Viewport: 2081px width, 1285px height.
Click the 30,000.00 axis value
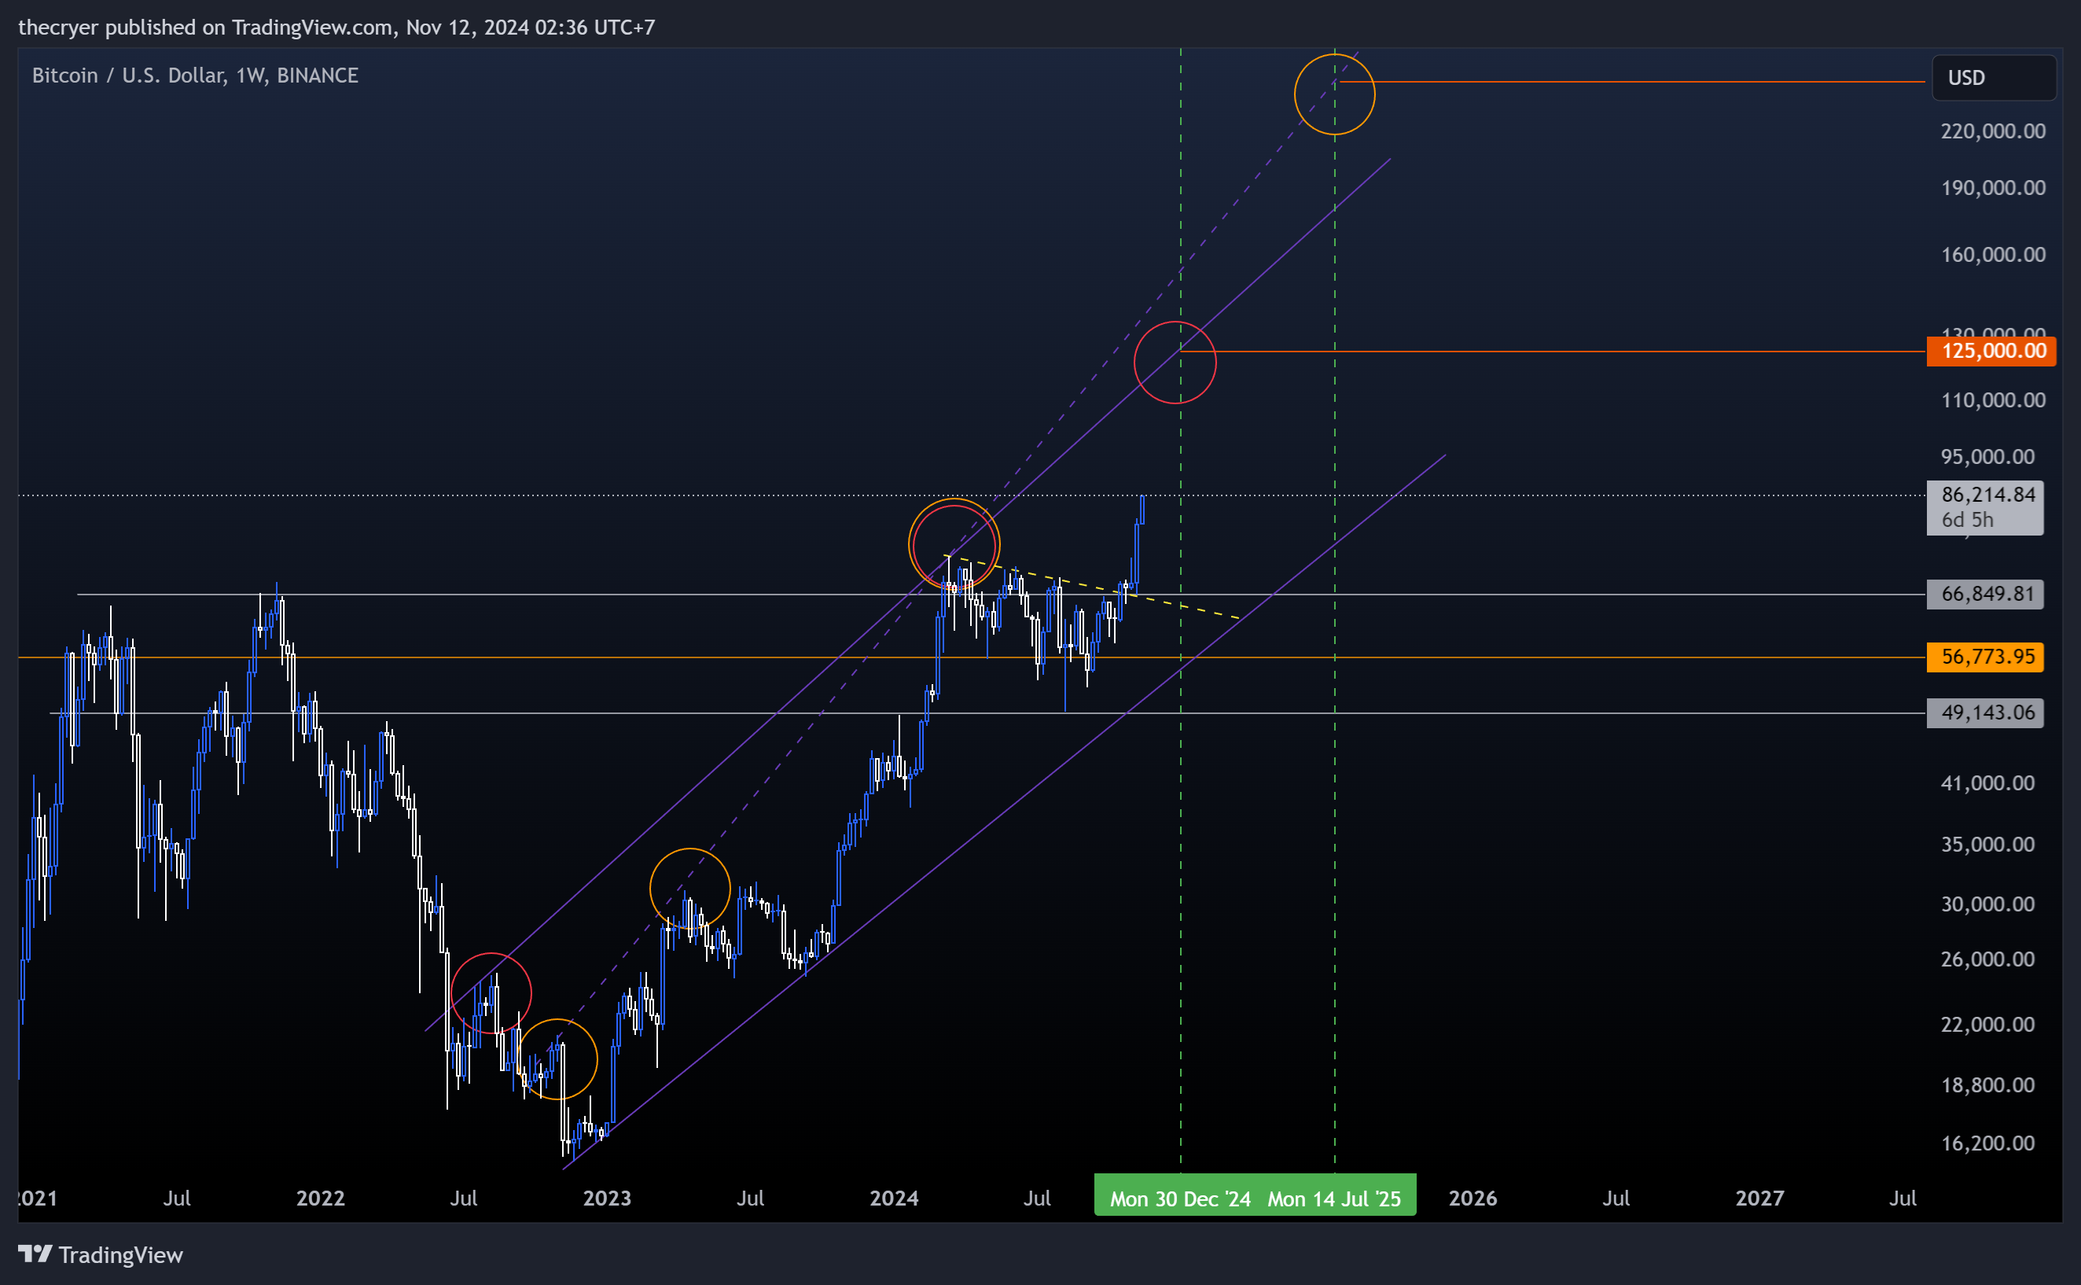click(x=1987, y=904)
